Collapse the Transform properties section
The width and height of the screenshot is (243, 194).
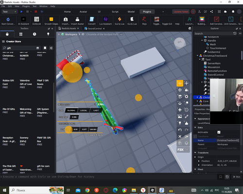(195, 153)
